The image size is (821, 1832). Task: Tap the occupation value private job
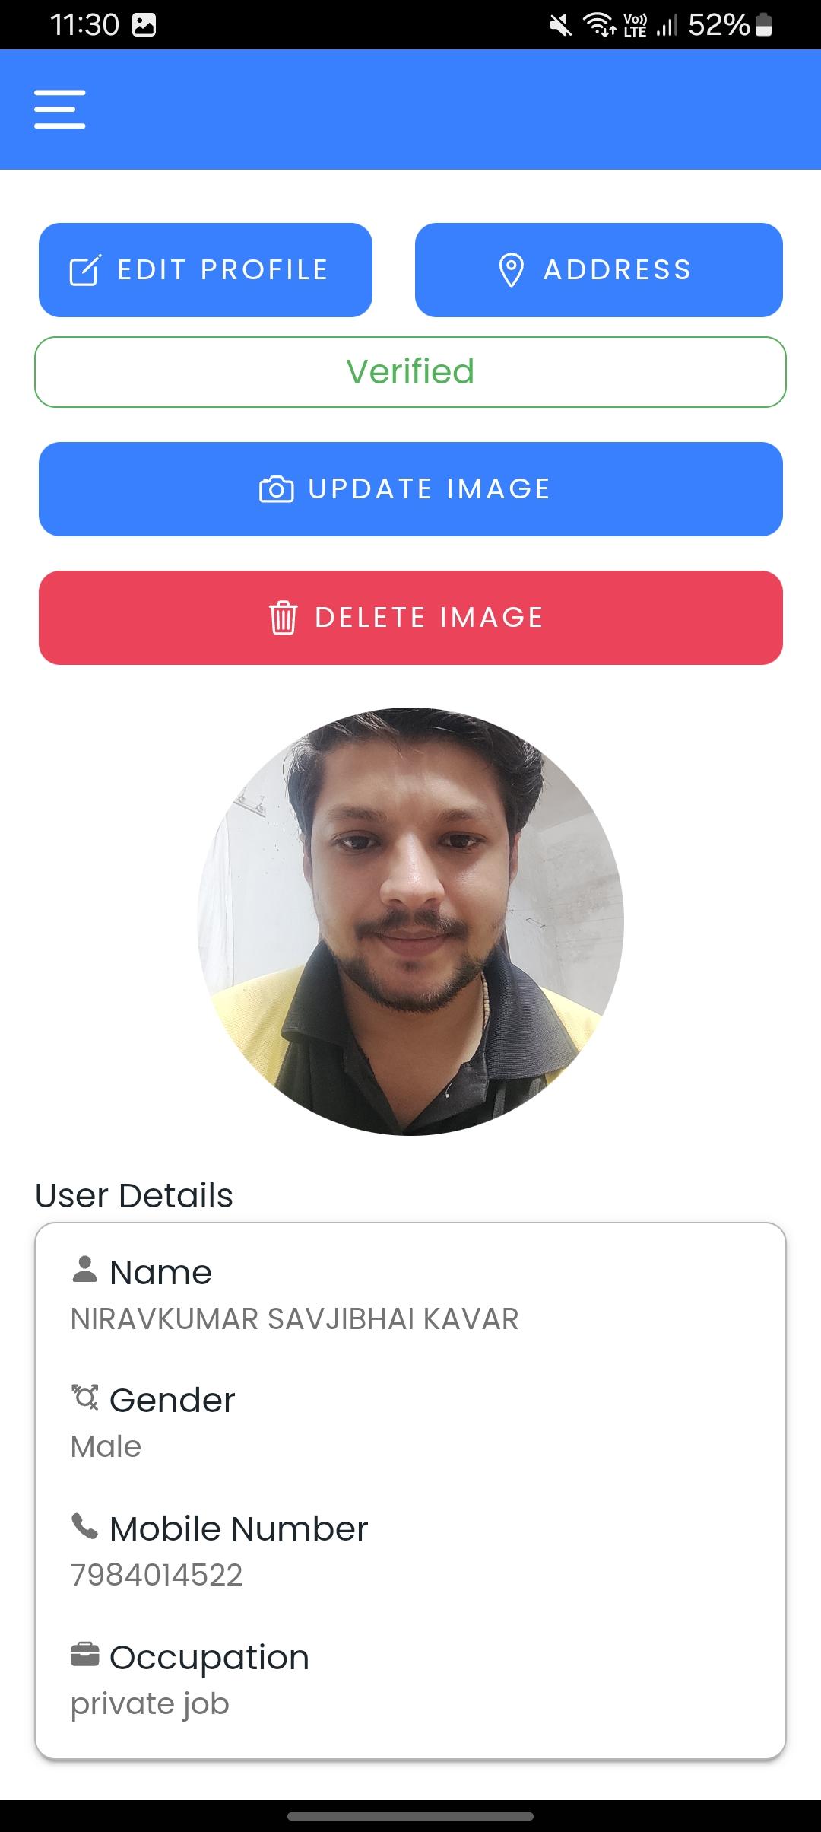click(150, 1704)
